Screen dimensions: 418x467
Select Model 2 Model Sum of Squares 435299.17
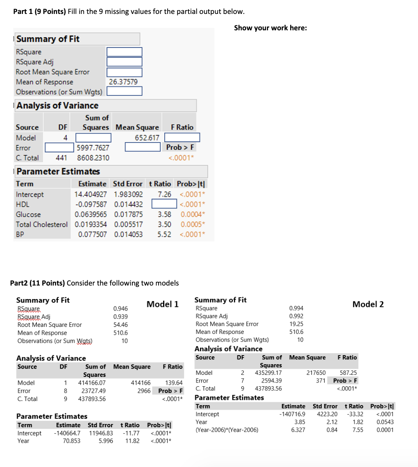pos(268,373)
